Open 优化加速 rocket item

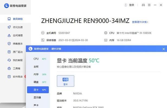pos(15,27)
